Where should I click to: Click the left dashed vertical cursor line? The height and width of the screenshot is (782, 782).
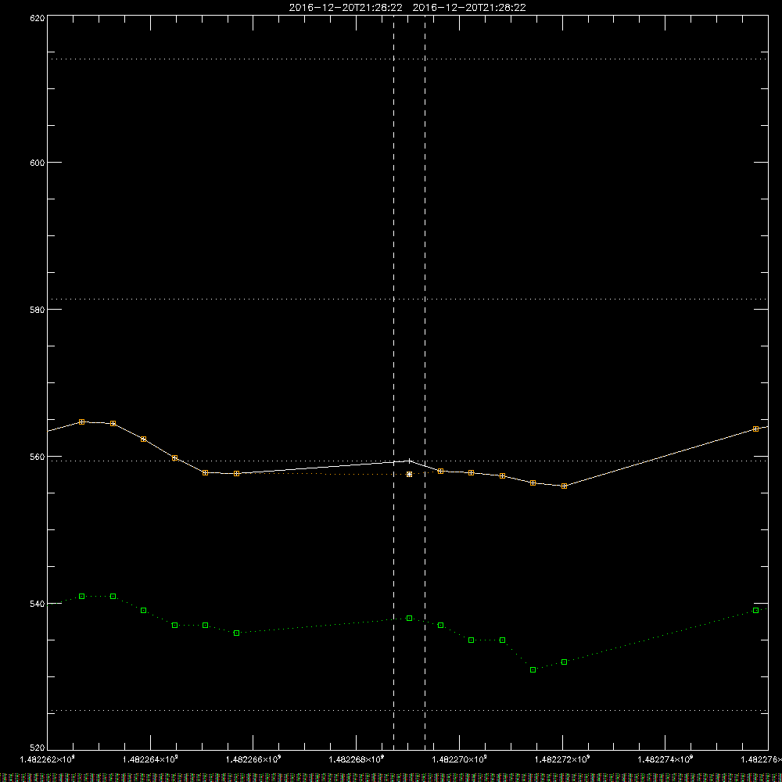click(x=394, y=382)
